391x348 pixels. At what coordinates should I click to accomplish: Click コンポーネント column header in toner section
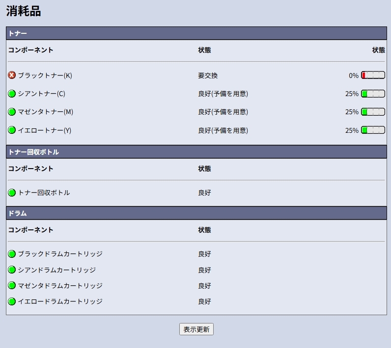pyautogui.click(x=30, y=50)
